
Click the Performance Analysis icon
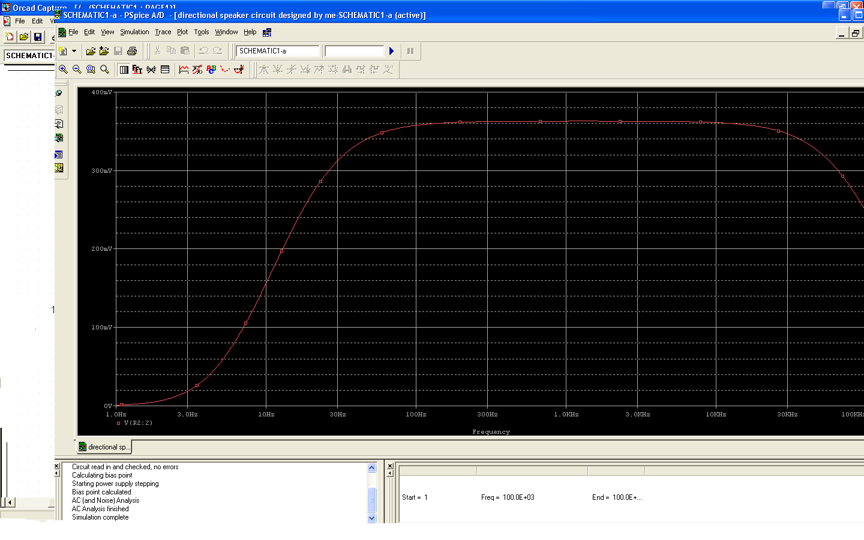point(151,70)
